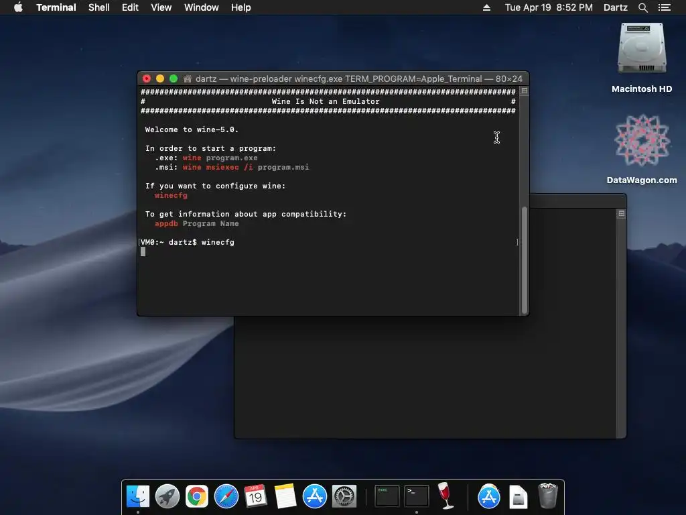Zoom the front Terminal window

tap(174, 78)
